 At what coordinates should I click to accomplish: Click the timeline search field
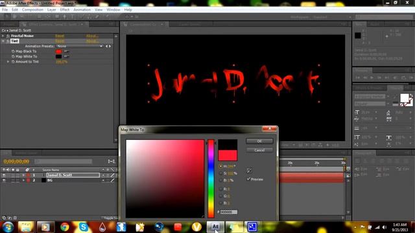click(x=64, y=161)
